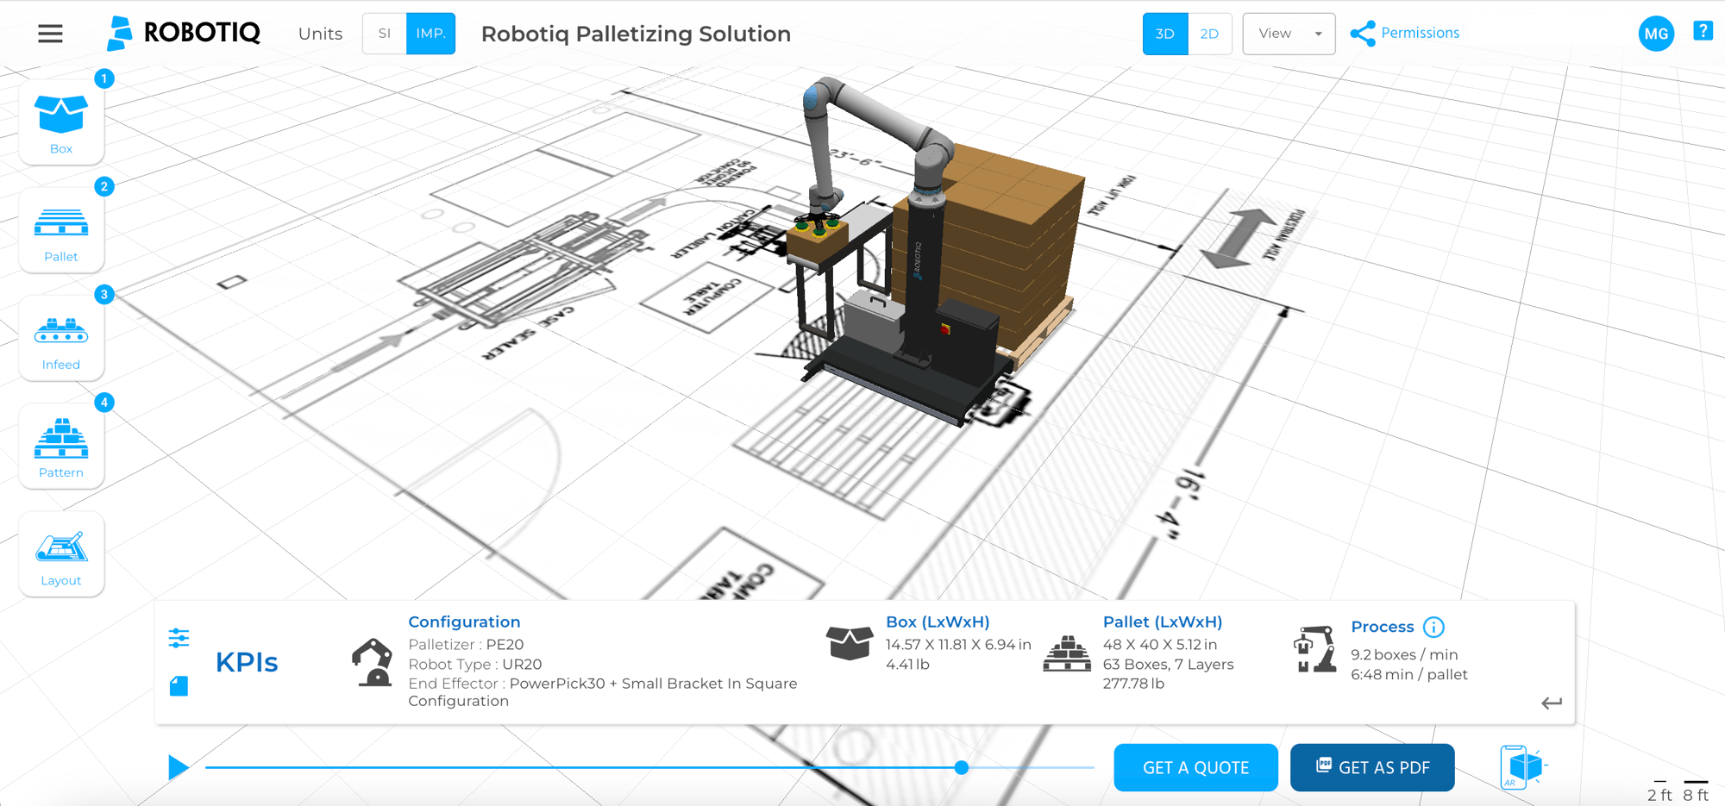Click the 277.78 lb pallet weight
This screenshot has width=1725, height=806.
(x=1133, y=684)
